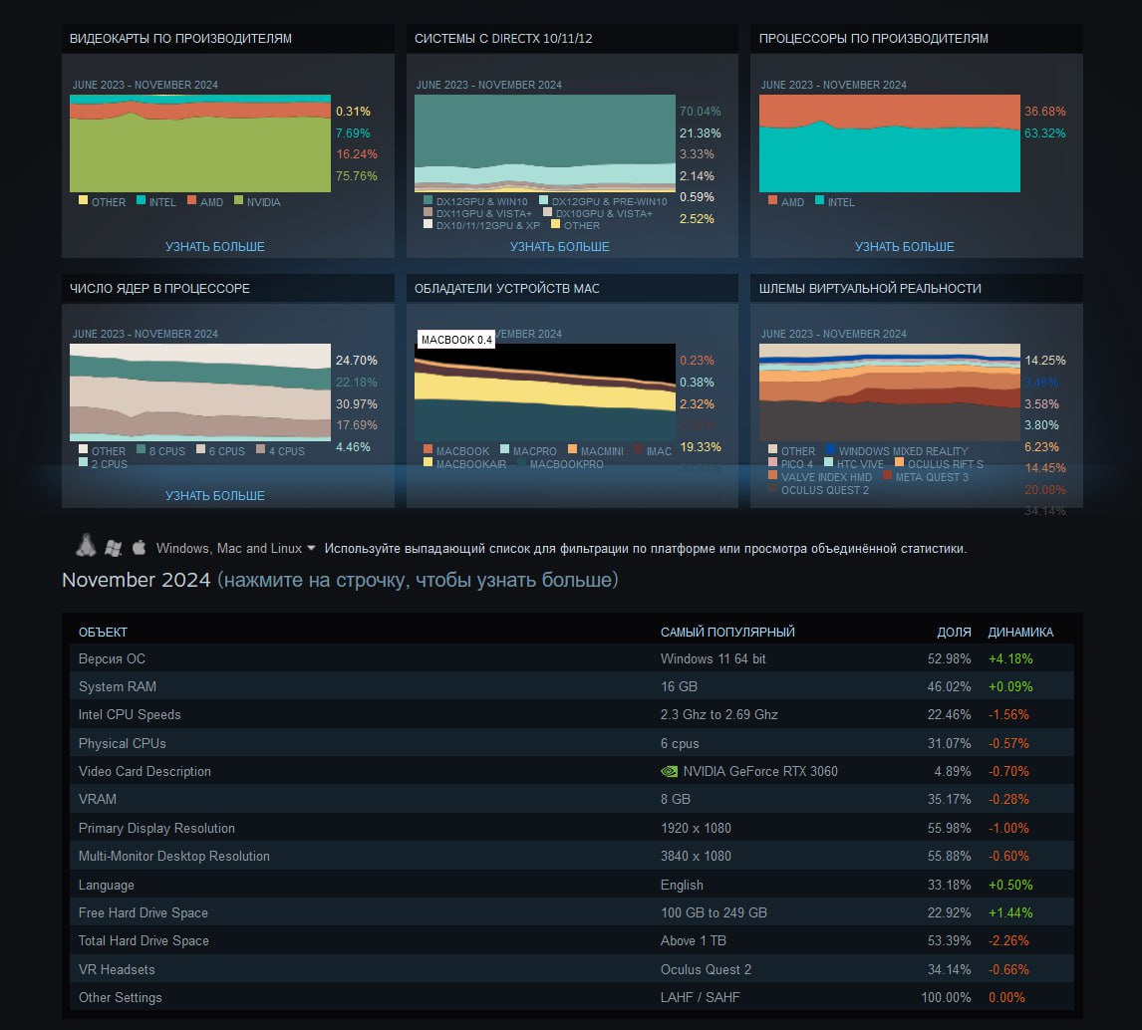
Task: Open the Other Settings row
Action: tap(572, 997)
